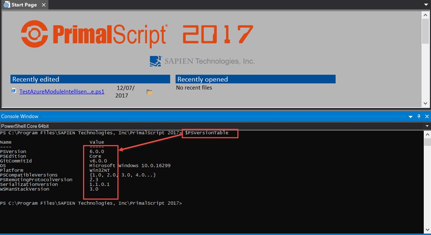
Task: Click the SAPIEN Technologies logo icon
Action: (x=155, y=61)
